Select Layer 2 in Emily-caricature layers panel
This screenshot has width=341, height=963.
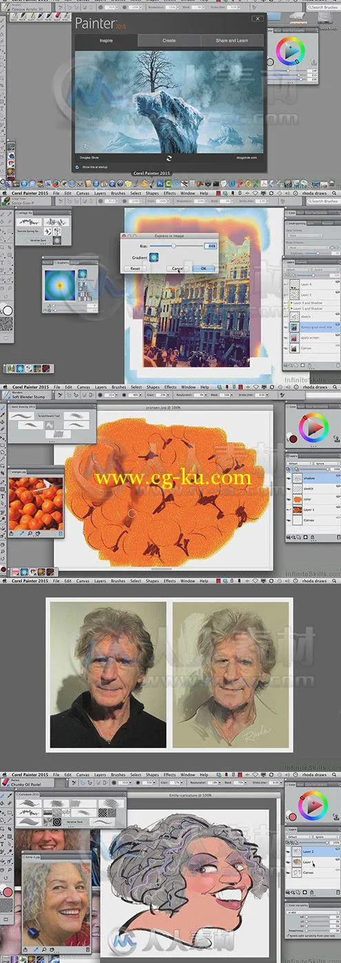click(x=314, y=852)
